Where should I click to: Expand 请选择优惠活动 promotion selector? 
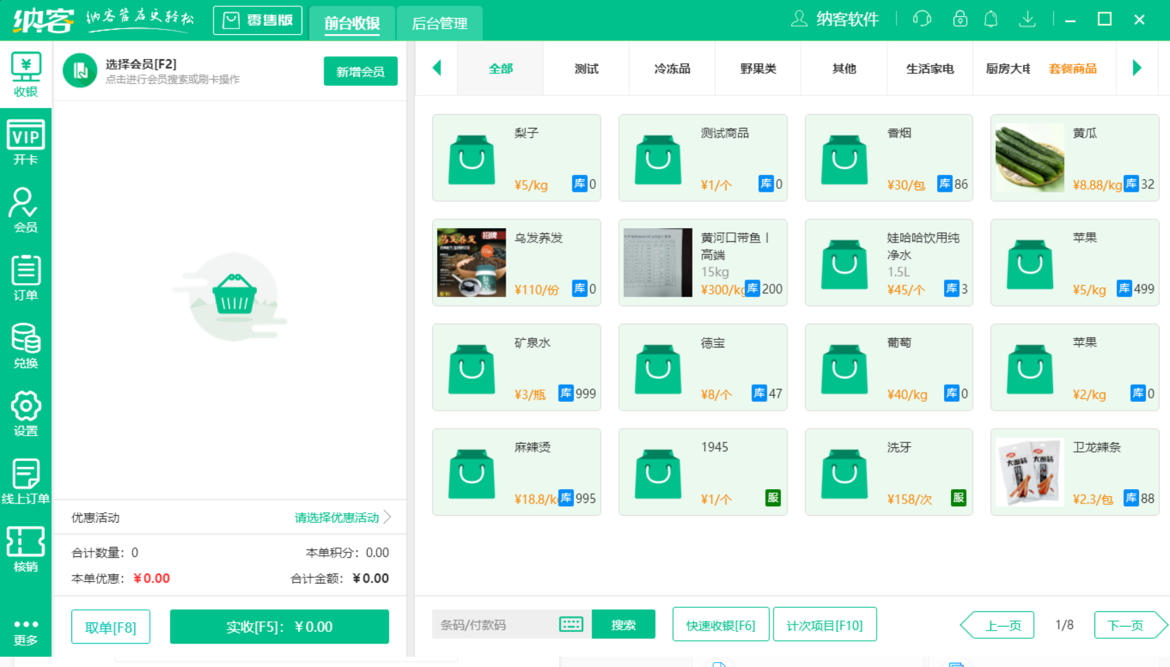click(337, 518)
